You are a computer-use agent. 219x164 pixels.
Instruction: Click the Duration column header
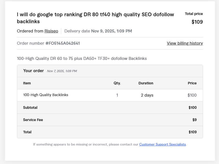[146, 83]
